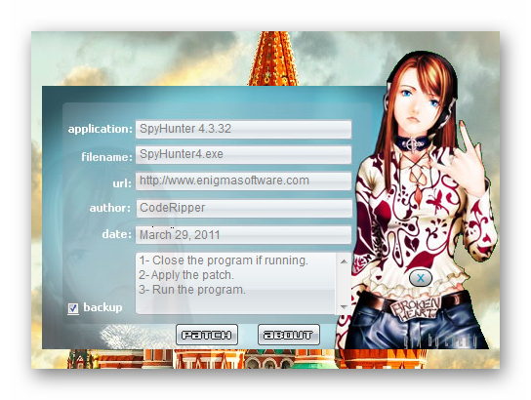Click the filename field SpyHunter4.exe

click(x=243, y=155)
